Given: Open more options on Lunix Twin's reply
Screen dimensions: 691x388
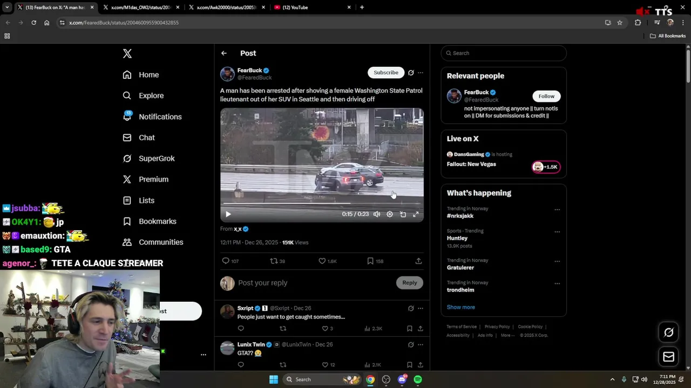Looking at the screenshot, I should tap(421, 344).
